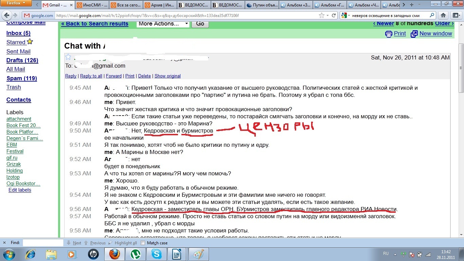Close the Find bar with the X
The image size is (464, 261).
click(4, 243)
